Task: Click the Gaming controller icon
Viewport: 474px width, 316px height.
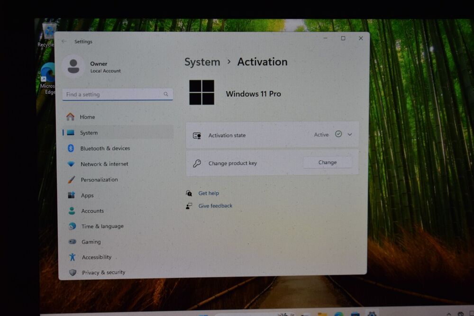Action: click(x=72, y=242)
